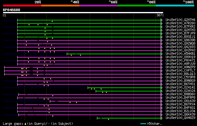Image resolution: width=197 pixels, height=126 pixels.
Task: Click the green arrowhead of UniRef100_O24141 row
Action: [162, 88]
